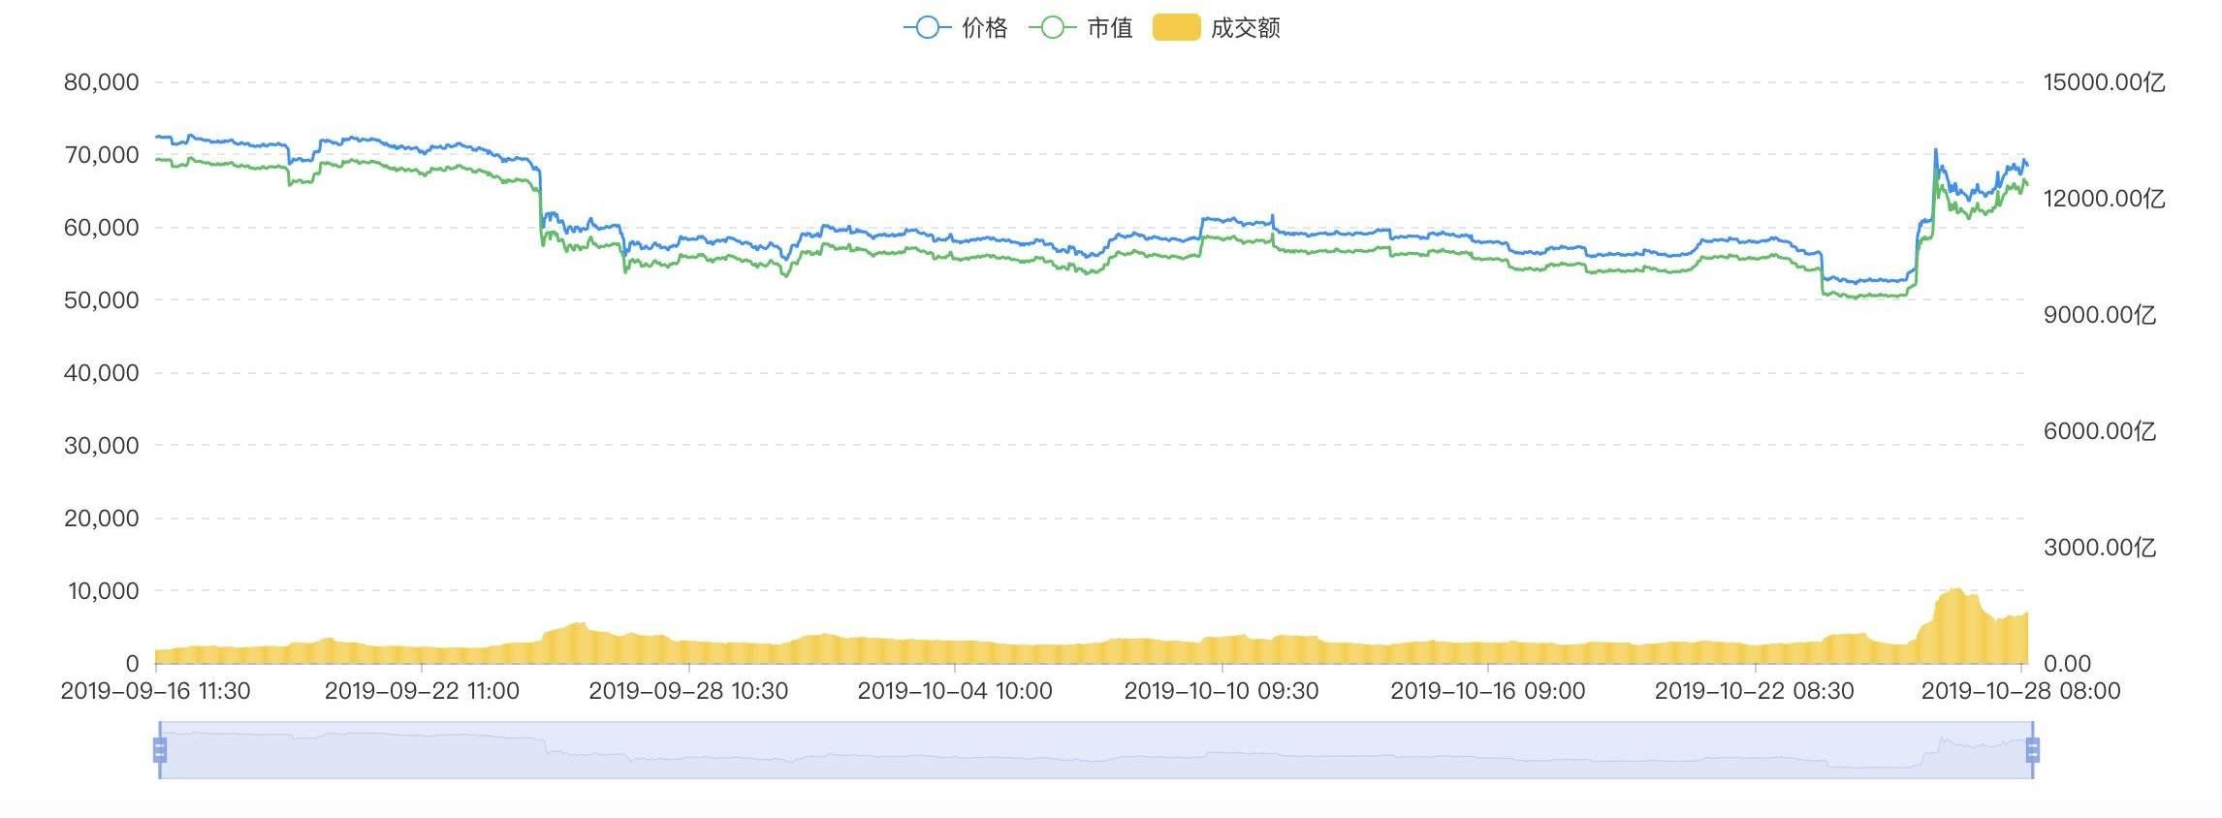Toggle 成交额 series via its legend label

coord(1245,28)
